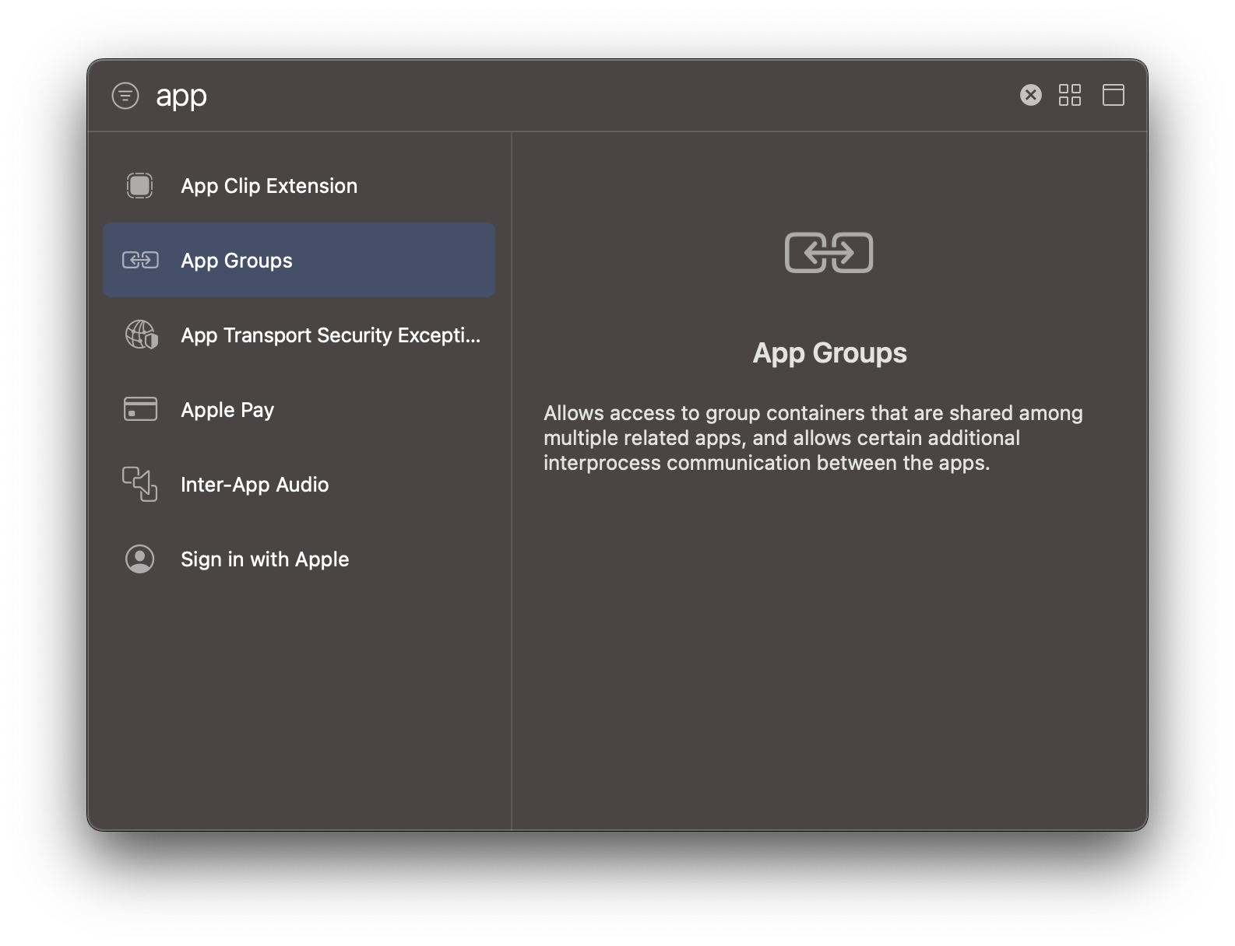Click the Apple Pay card icon
This screenshot has height=946, width=1235.
(x=140, y=409)
